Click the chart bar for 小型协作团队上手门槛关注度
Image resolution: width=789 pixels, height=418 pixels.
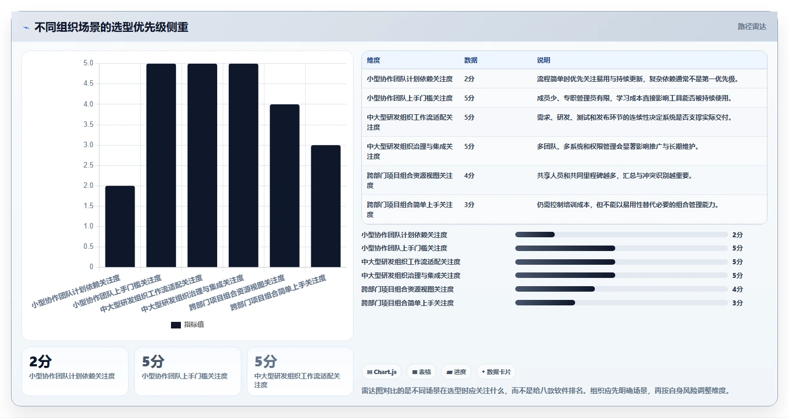pos(161,165)
